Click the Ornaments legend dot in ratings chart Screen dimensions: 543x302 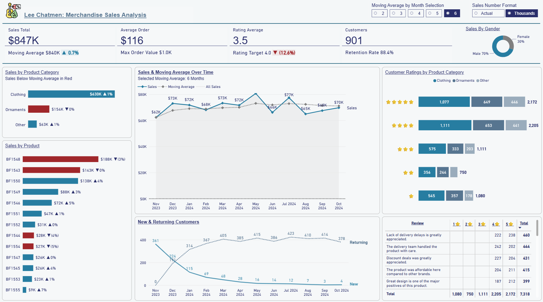[x=454, y=81]
